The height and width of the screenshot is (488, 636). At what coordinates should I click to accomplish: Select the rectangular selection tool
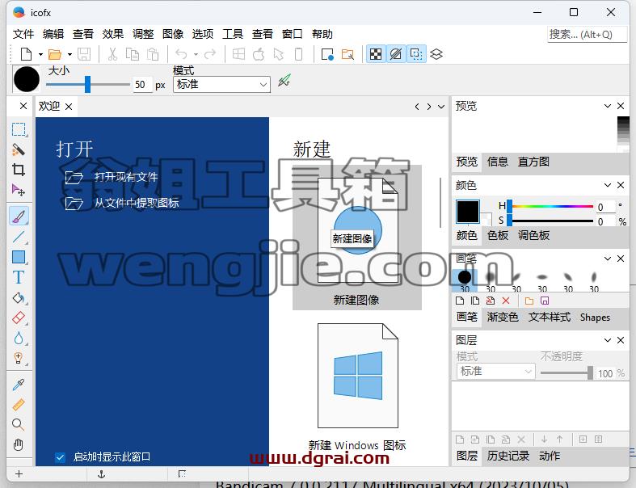19,129
